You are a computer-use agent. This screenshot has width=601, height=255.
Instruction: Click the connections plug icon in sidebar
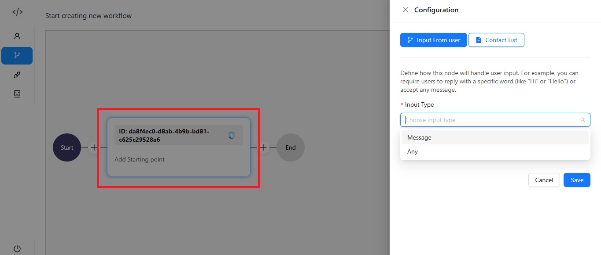[x=17, y=75]
